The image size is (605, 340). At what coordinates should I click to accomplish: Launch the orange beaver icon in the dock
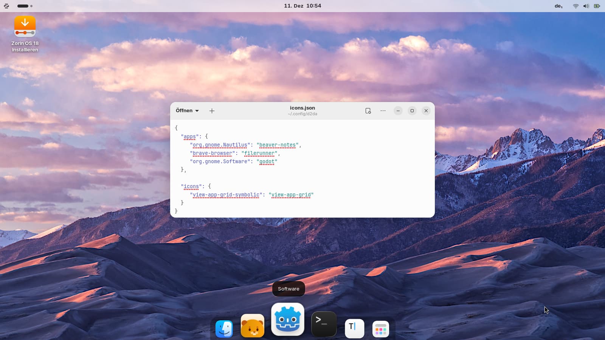[x=252, y=326]
